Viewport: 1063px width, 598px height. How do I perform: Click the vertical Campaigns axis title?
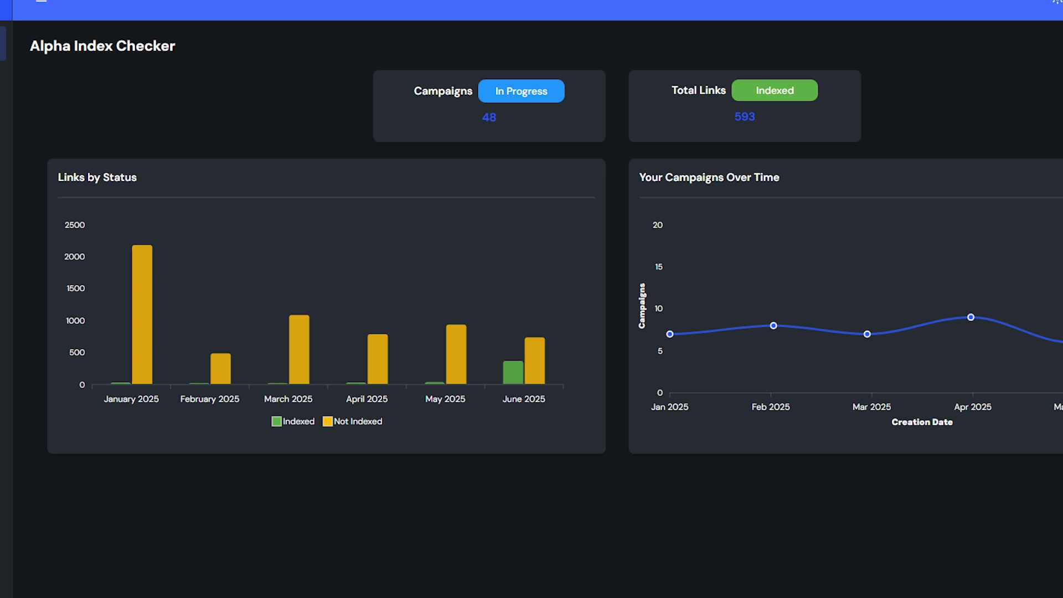642,306
